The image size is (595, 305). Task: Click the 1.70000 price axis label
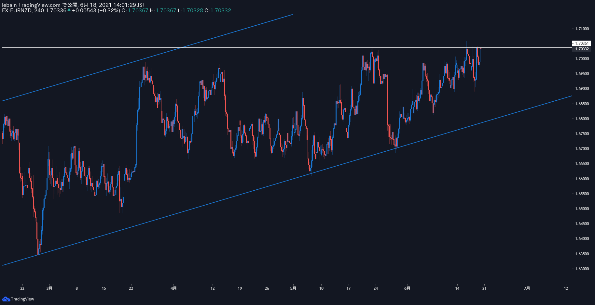point(582,59)
